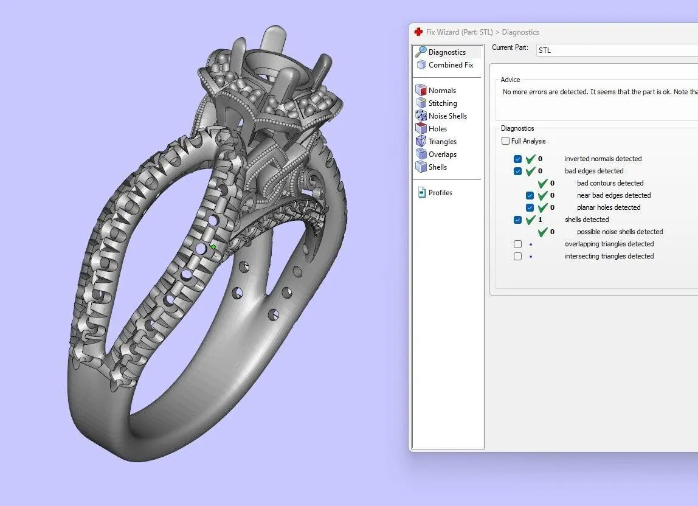Click the Diagnostics magnifier icon
698x506 pixels.
pos(421,52)
